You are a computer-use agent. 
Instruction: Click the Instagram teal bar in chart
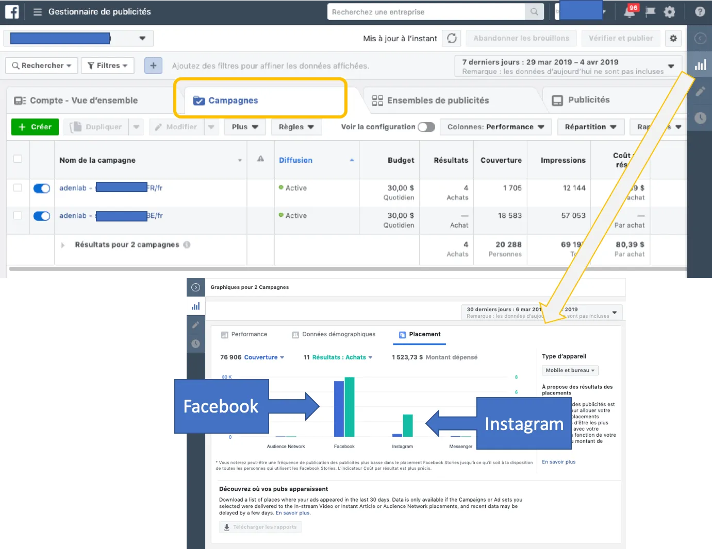[407, 425]
